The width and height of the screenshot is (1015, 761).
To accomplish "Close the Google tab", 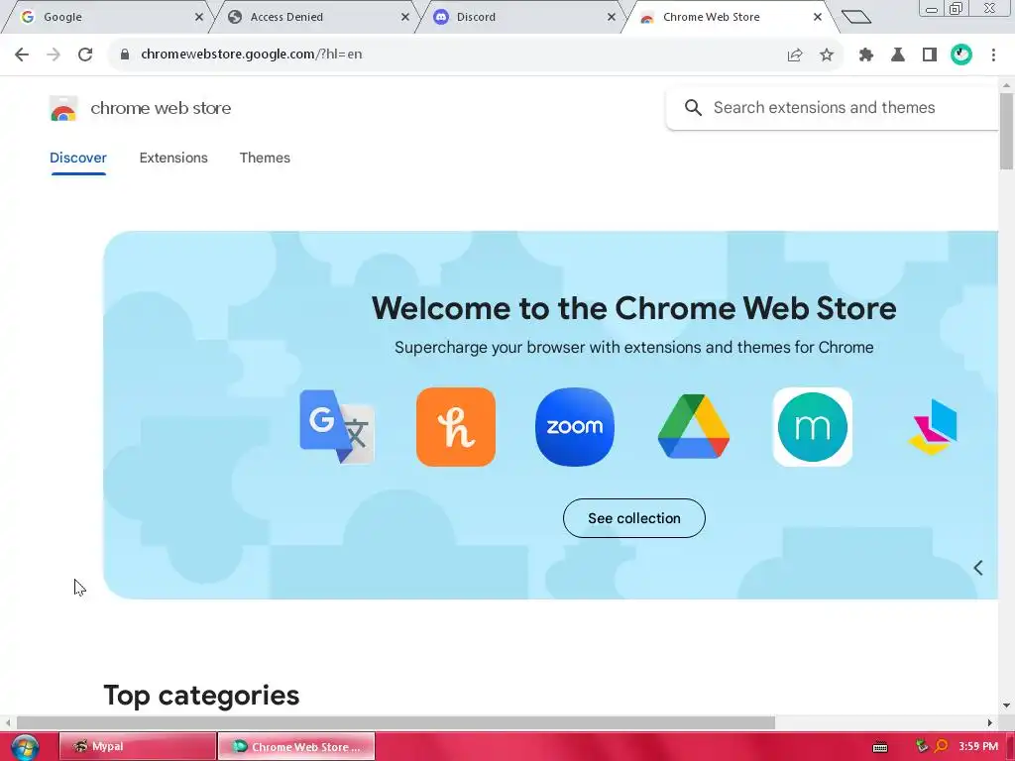I will pos(198,17).
